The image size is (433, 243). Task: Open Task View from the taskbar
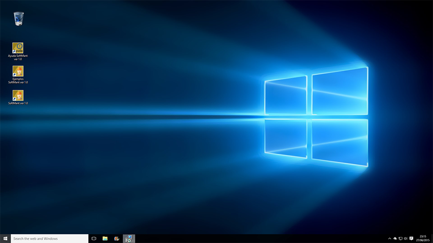pyautogui.click(x=94, y=238)
